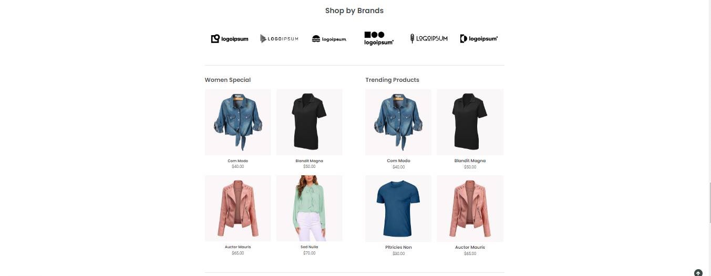This screenshot has height=276, width=711.
Task: Open the barcode-style LOGOIPSUM brand logo
Action: pos(279,39)
